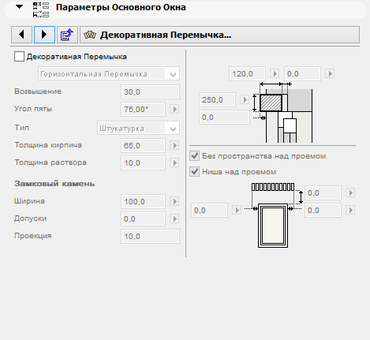Click arrow button beside 250,0 field
This screenshot has height=340, width=370.
pos(245,99)
